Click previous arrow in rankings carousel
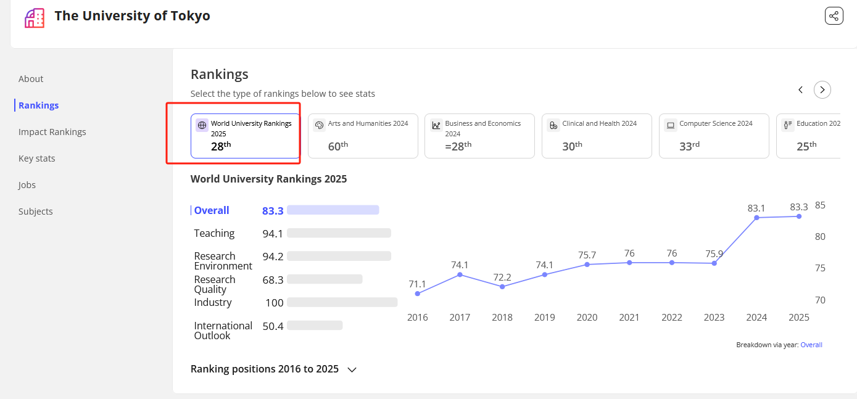The width and height of the screenshot is (857, 399). [800, 90]
